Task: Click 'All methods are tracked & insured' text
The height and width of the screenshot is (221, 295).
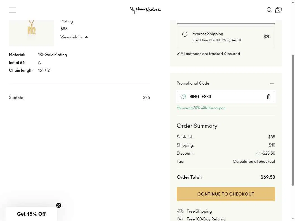Action: (x=210, y=53)
